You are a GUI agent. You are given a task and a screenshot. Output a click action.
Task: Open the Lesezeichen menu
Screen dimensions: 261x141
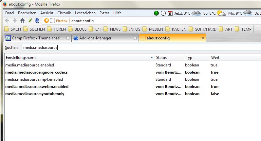coord(85,13)
